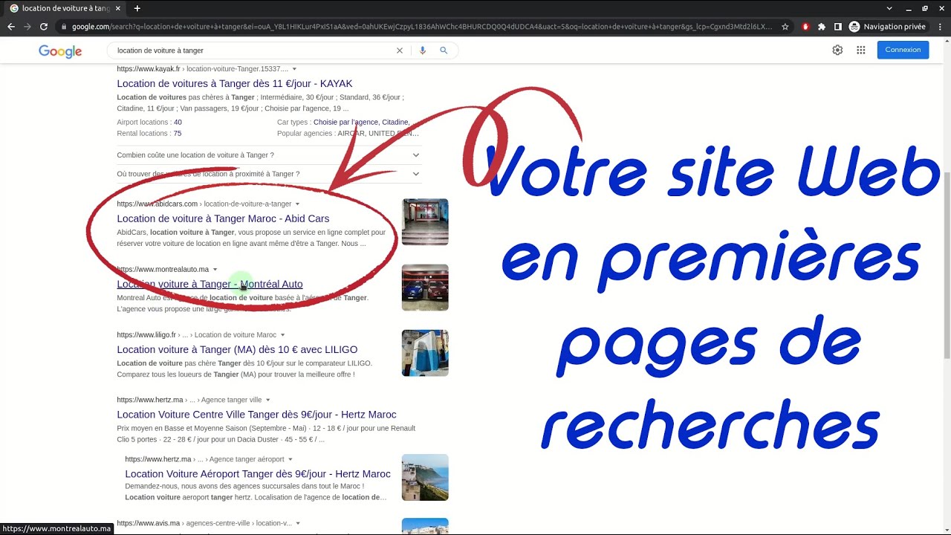The width and height of the screenshot is (951, 535).
Task: Click the KAYAK Airport locations 40 link
Action: click(178, 123)
